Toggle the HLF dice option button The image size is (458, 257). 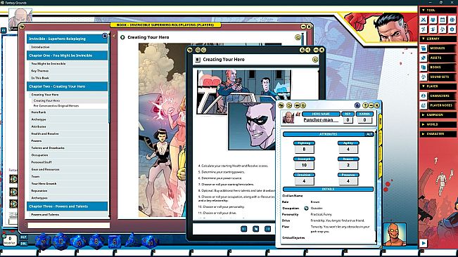point(24,237)
